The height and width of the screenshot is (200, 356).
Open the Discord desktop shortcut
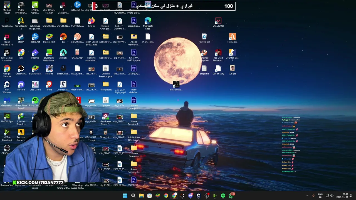pyautogui.click(x=21, y=86)
